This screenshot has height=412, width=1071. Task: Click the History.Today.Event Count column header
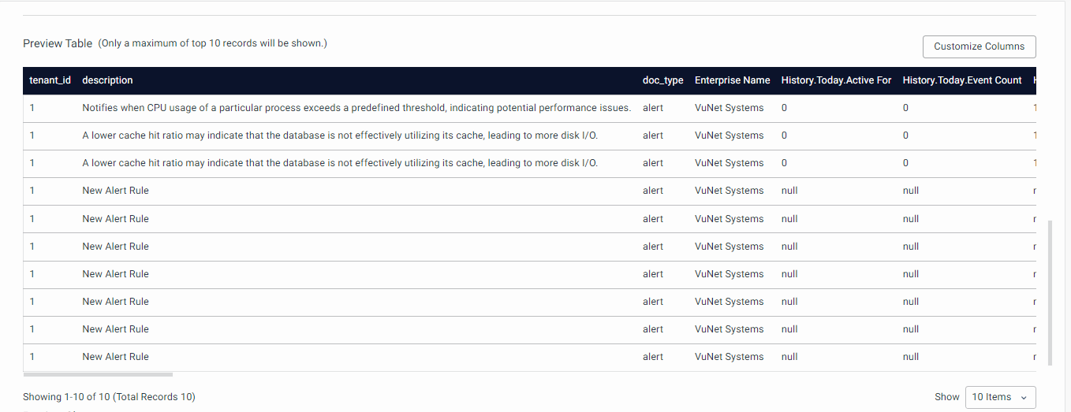(x=961, y=80)
